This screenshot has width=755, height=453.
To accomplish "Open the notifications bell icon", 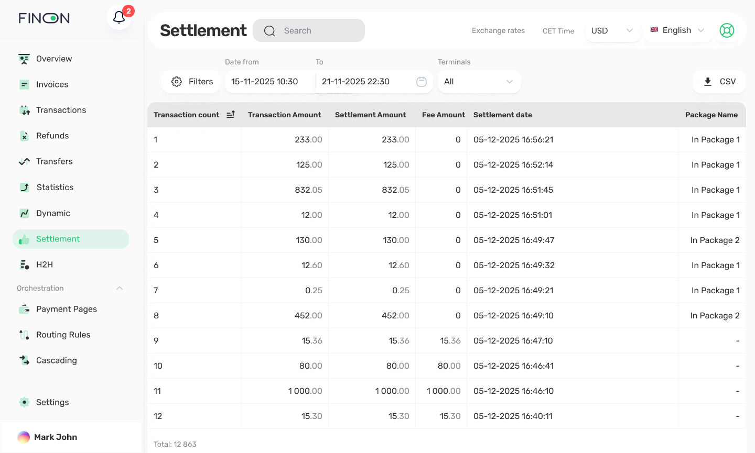I will [119, 18].
